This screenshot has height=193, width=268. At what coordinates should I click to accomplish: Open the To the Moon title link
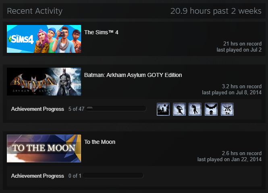click(x=100, y=142)
